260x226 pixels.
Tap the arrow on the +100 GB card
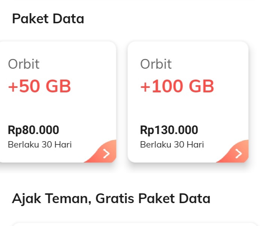(239, 154)
